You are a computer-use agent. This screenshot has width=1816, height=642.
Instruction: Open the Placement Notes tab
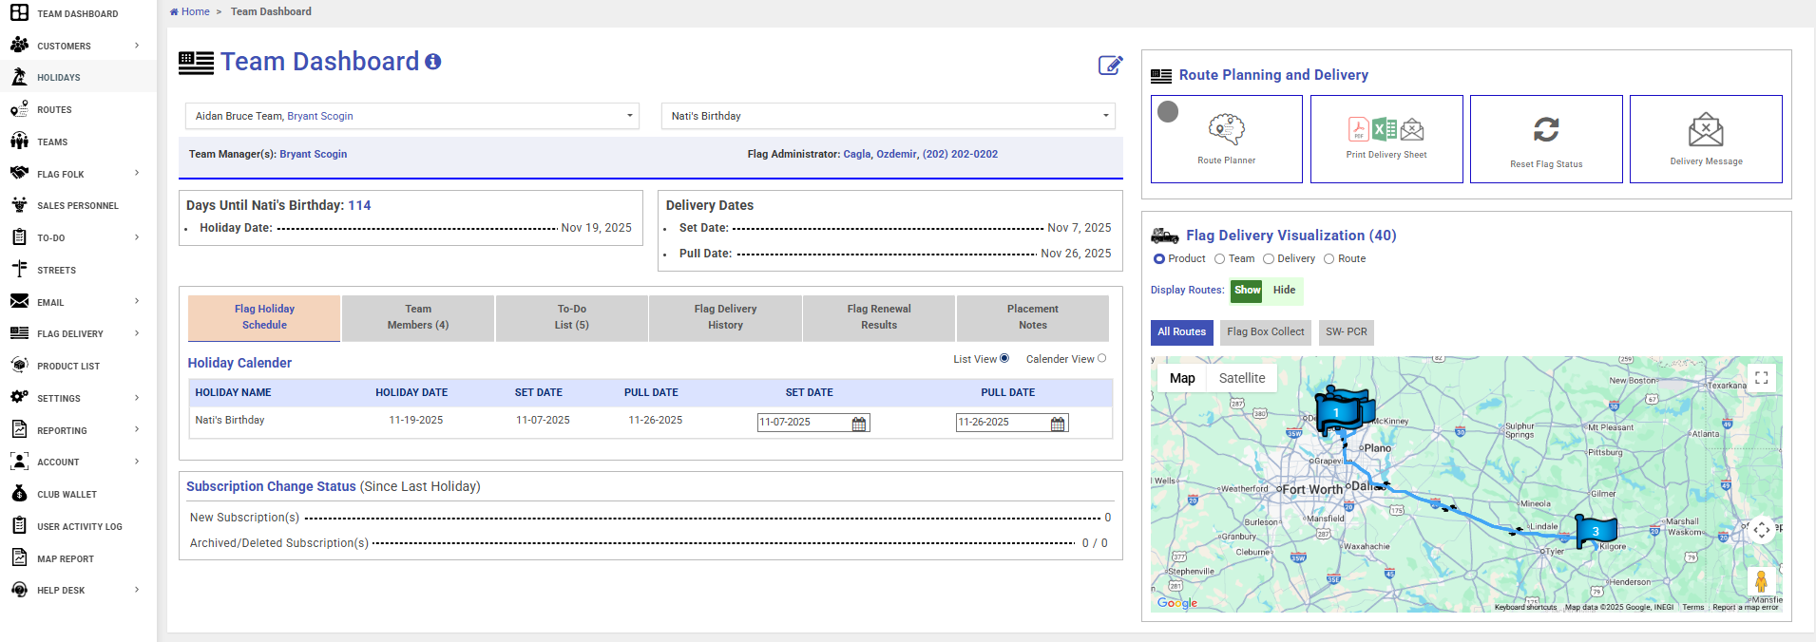1033,318
